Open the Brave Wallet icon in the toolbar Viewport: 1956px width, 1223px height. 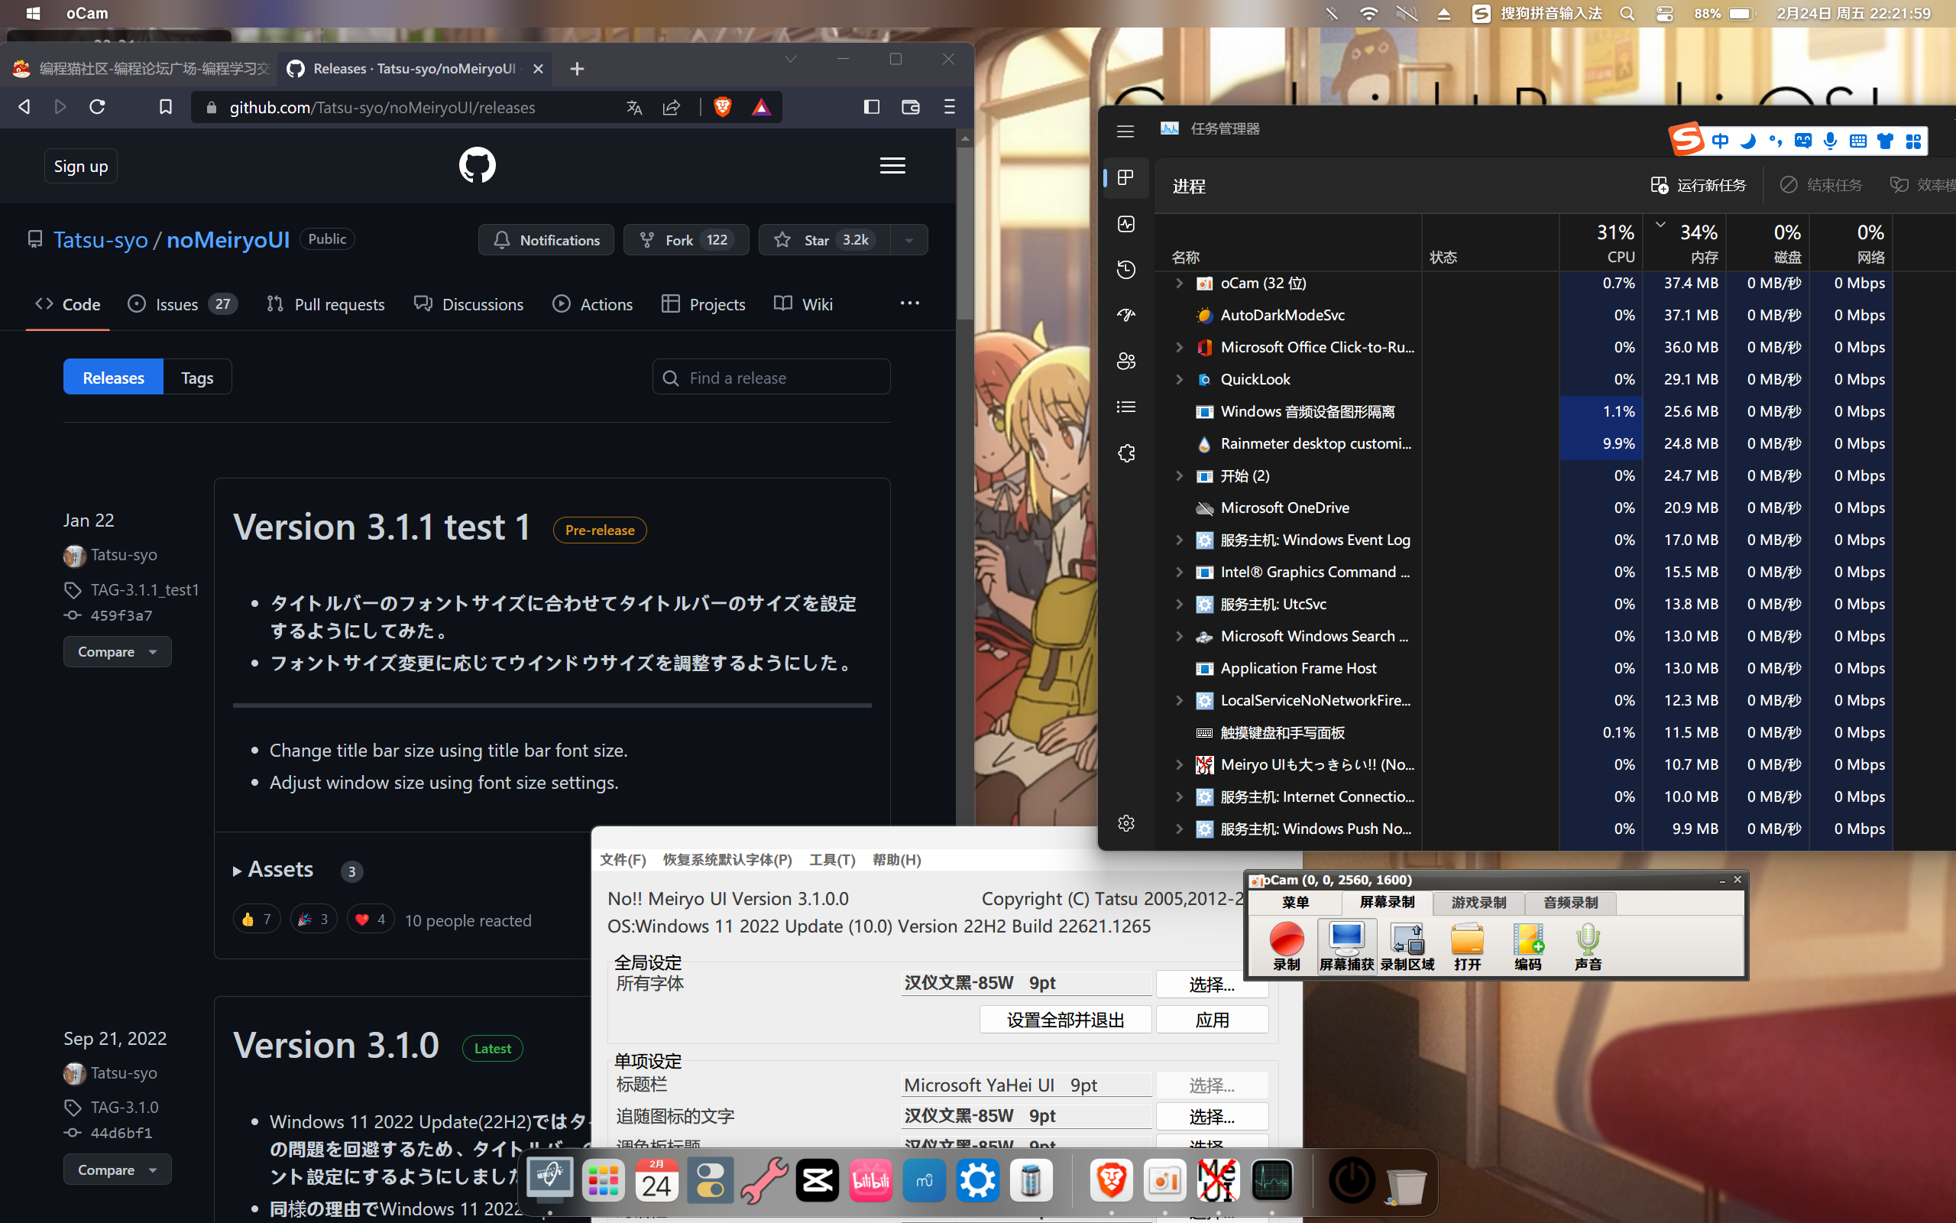(x=910, y=107)
